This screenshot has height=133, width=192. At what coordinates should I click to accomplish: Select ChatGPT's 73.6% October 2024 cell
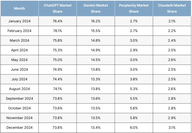pyautogui.click(x=58, y=108)
